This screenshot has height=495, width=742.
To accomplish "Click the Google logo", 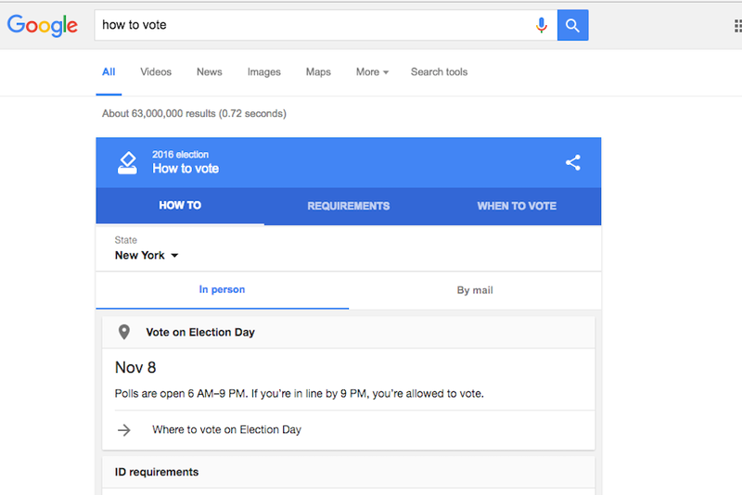I will [42, 26].
